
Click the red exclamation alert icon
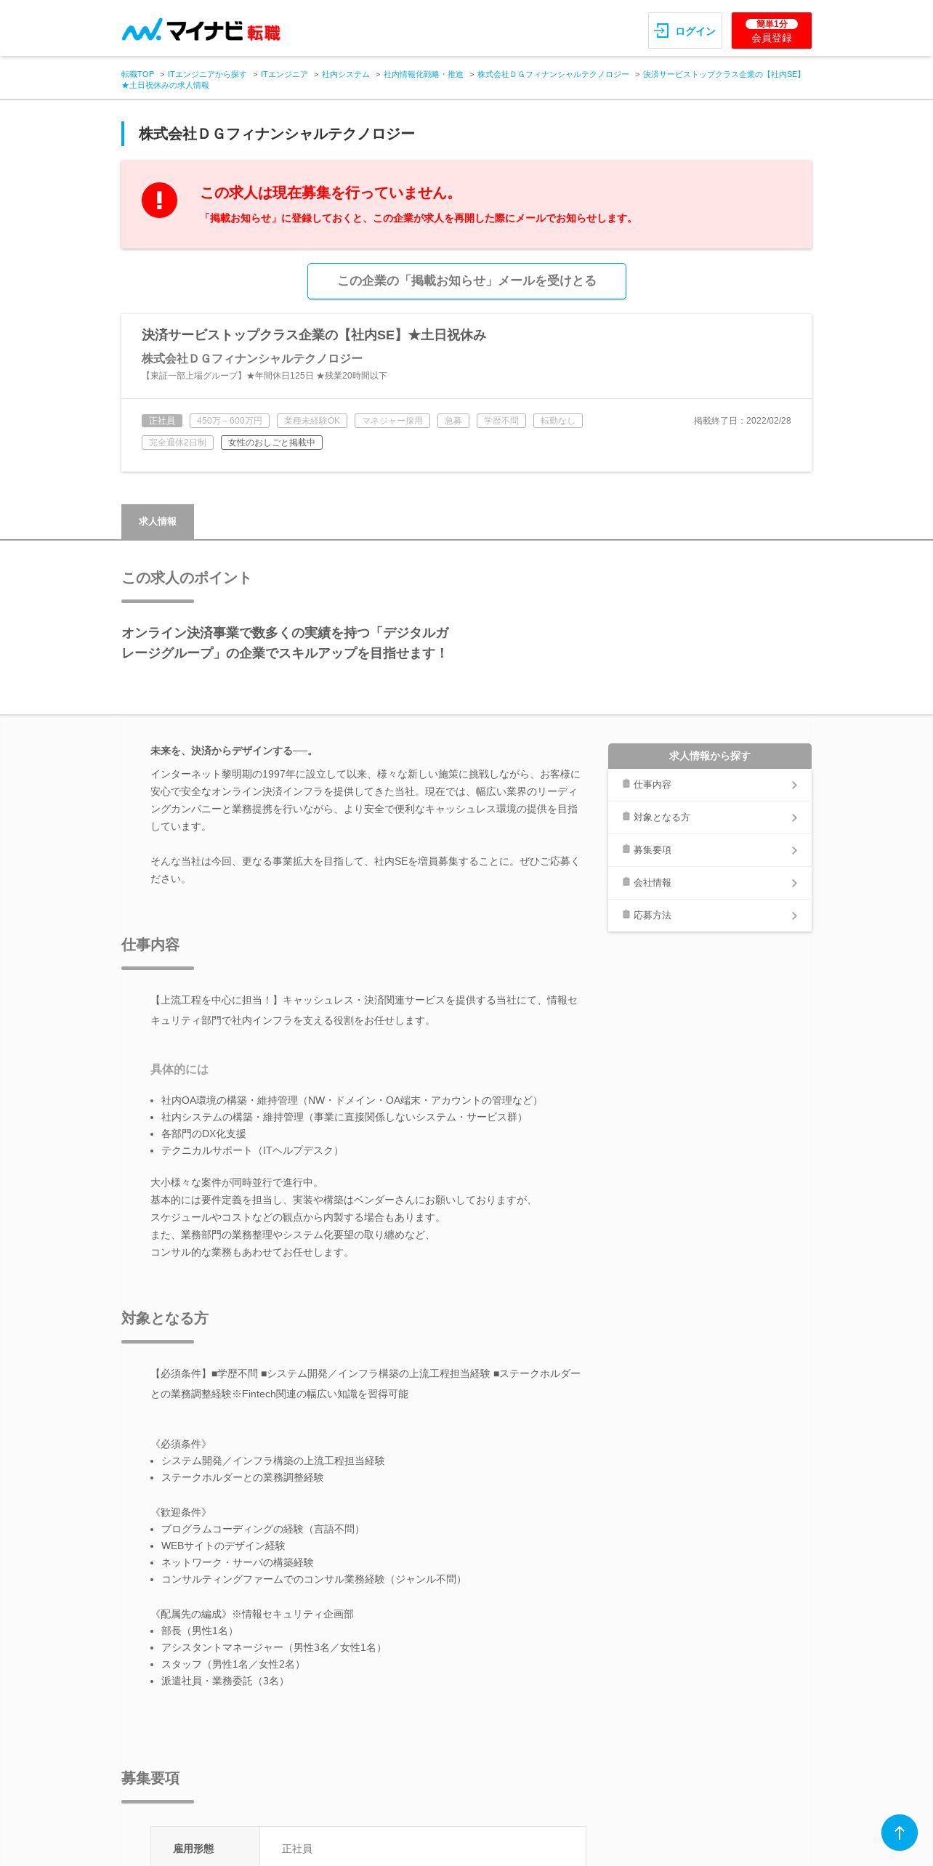tap(159, 200)
